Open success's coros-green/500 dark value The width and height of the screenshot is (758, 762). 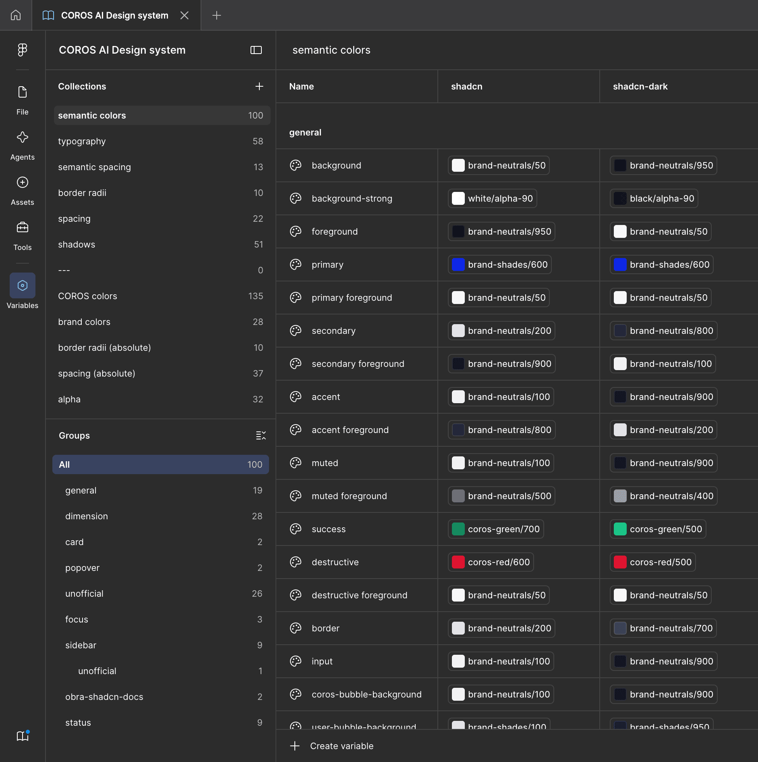[x=658, y=529]
